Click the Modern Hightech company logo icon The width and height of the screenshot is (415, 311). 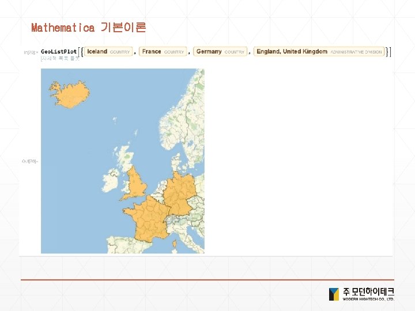click(x=334, y=294)
